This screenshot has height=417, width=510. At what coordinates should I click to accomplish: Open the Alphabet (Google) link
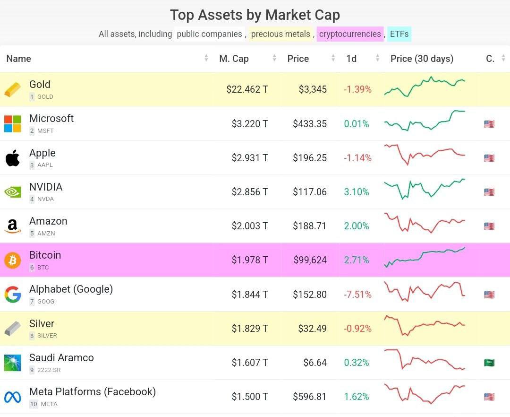(71, 289)
